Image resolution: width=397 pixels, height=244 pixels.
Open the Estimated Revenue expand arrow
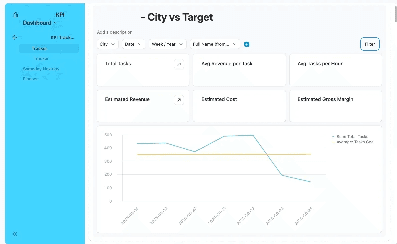[x=179, y=100]
